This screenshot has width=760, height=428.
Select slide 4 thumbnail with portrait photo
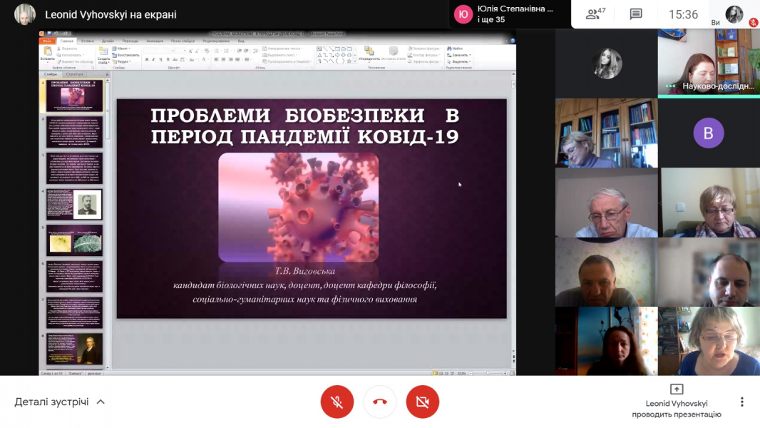point(75,204)
